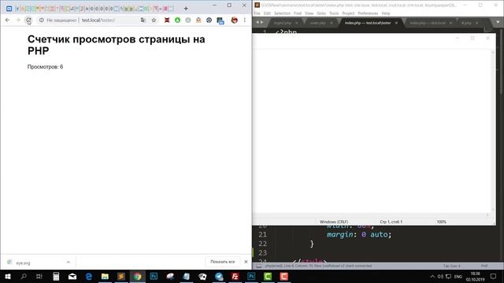Go forward in Chrome browser
Viewport: 504px width, 283px height.
coord(18,20)
